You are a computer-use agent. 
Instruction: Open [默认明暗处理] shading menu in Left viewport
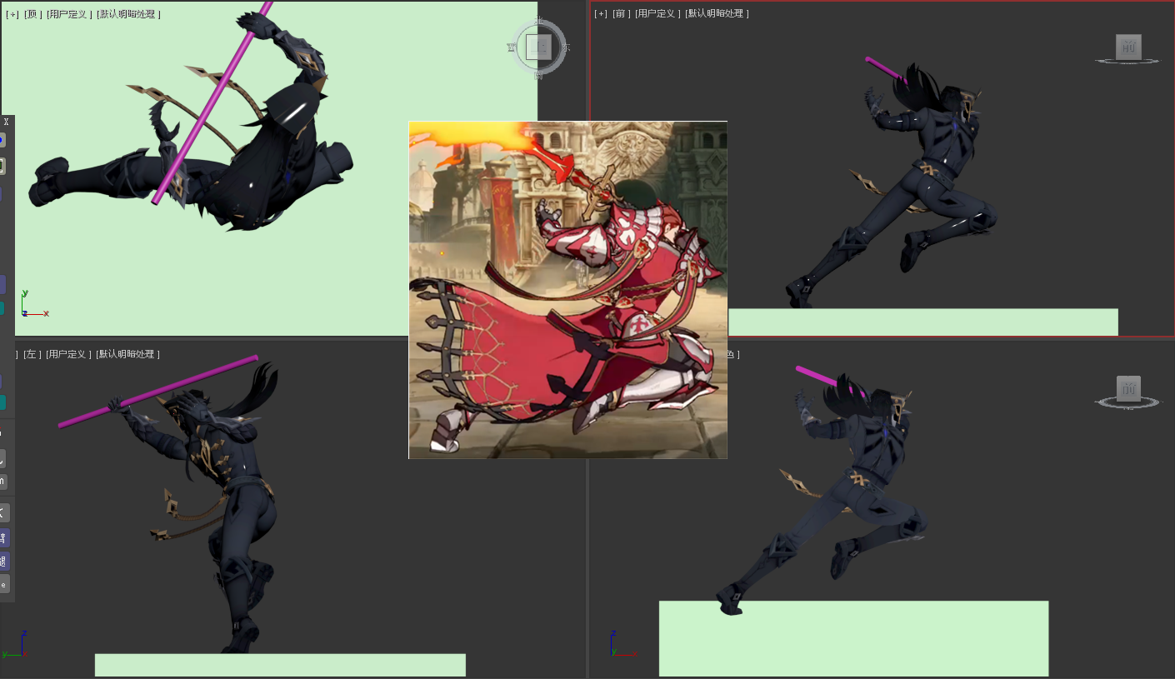pos(127,354)
